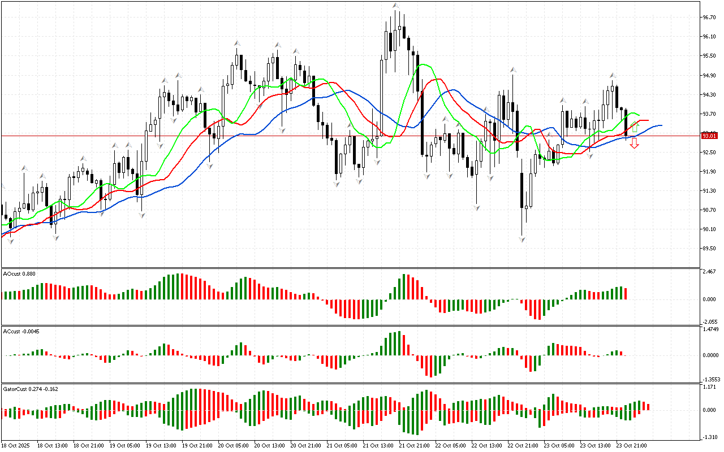Click the 96.70 level on the price scale
724x452 pixels.
coord(709,18)
